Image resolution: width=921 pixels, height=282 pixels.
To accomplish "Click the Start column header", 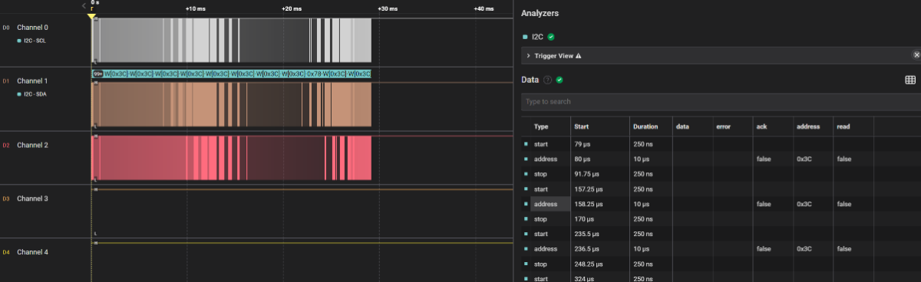I will coord(582,126).
